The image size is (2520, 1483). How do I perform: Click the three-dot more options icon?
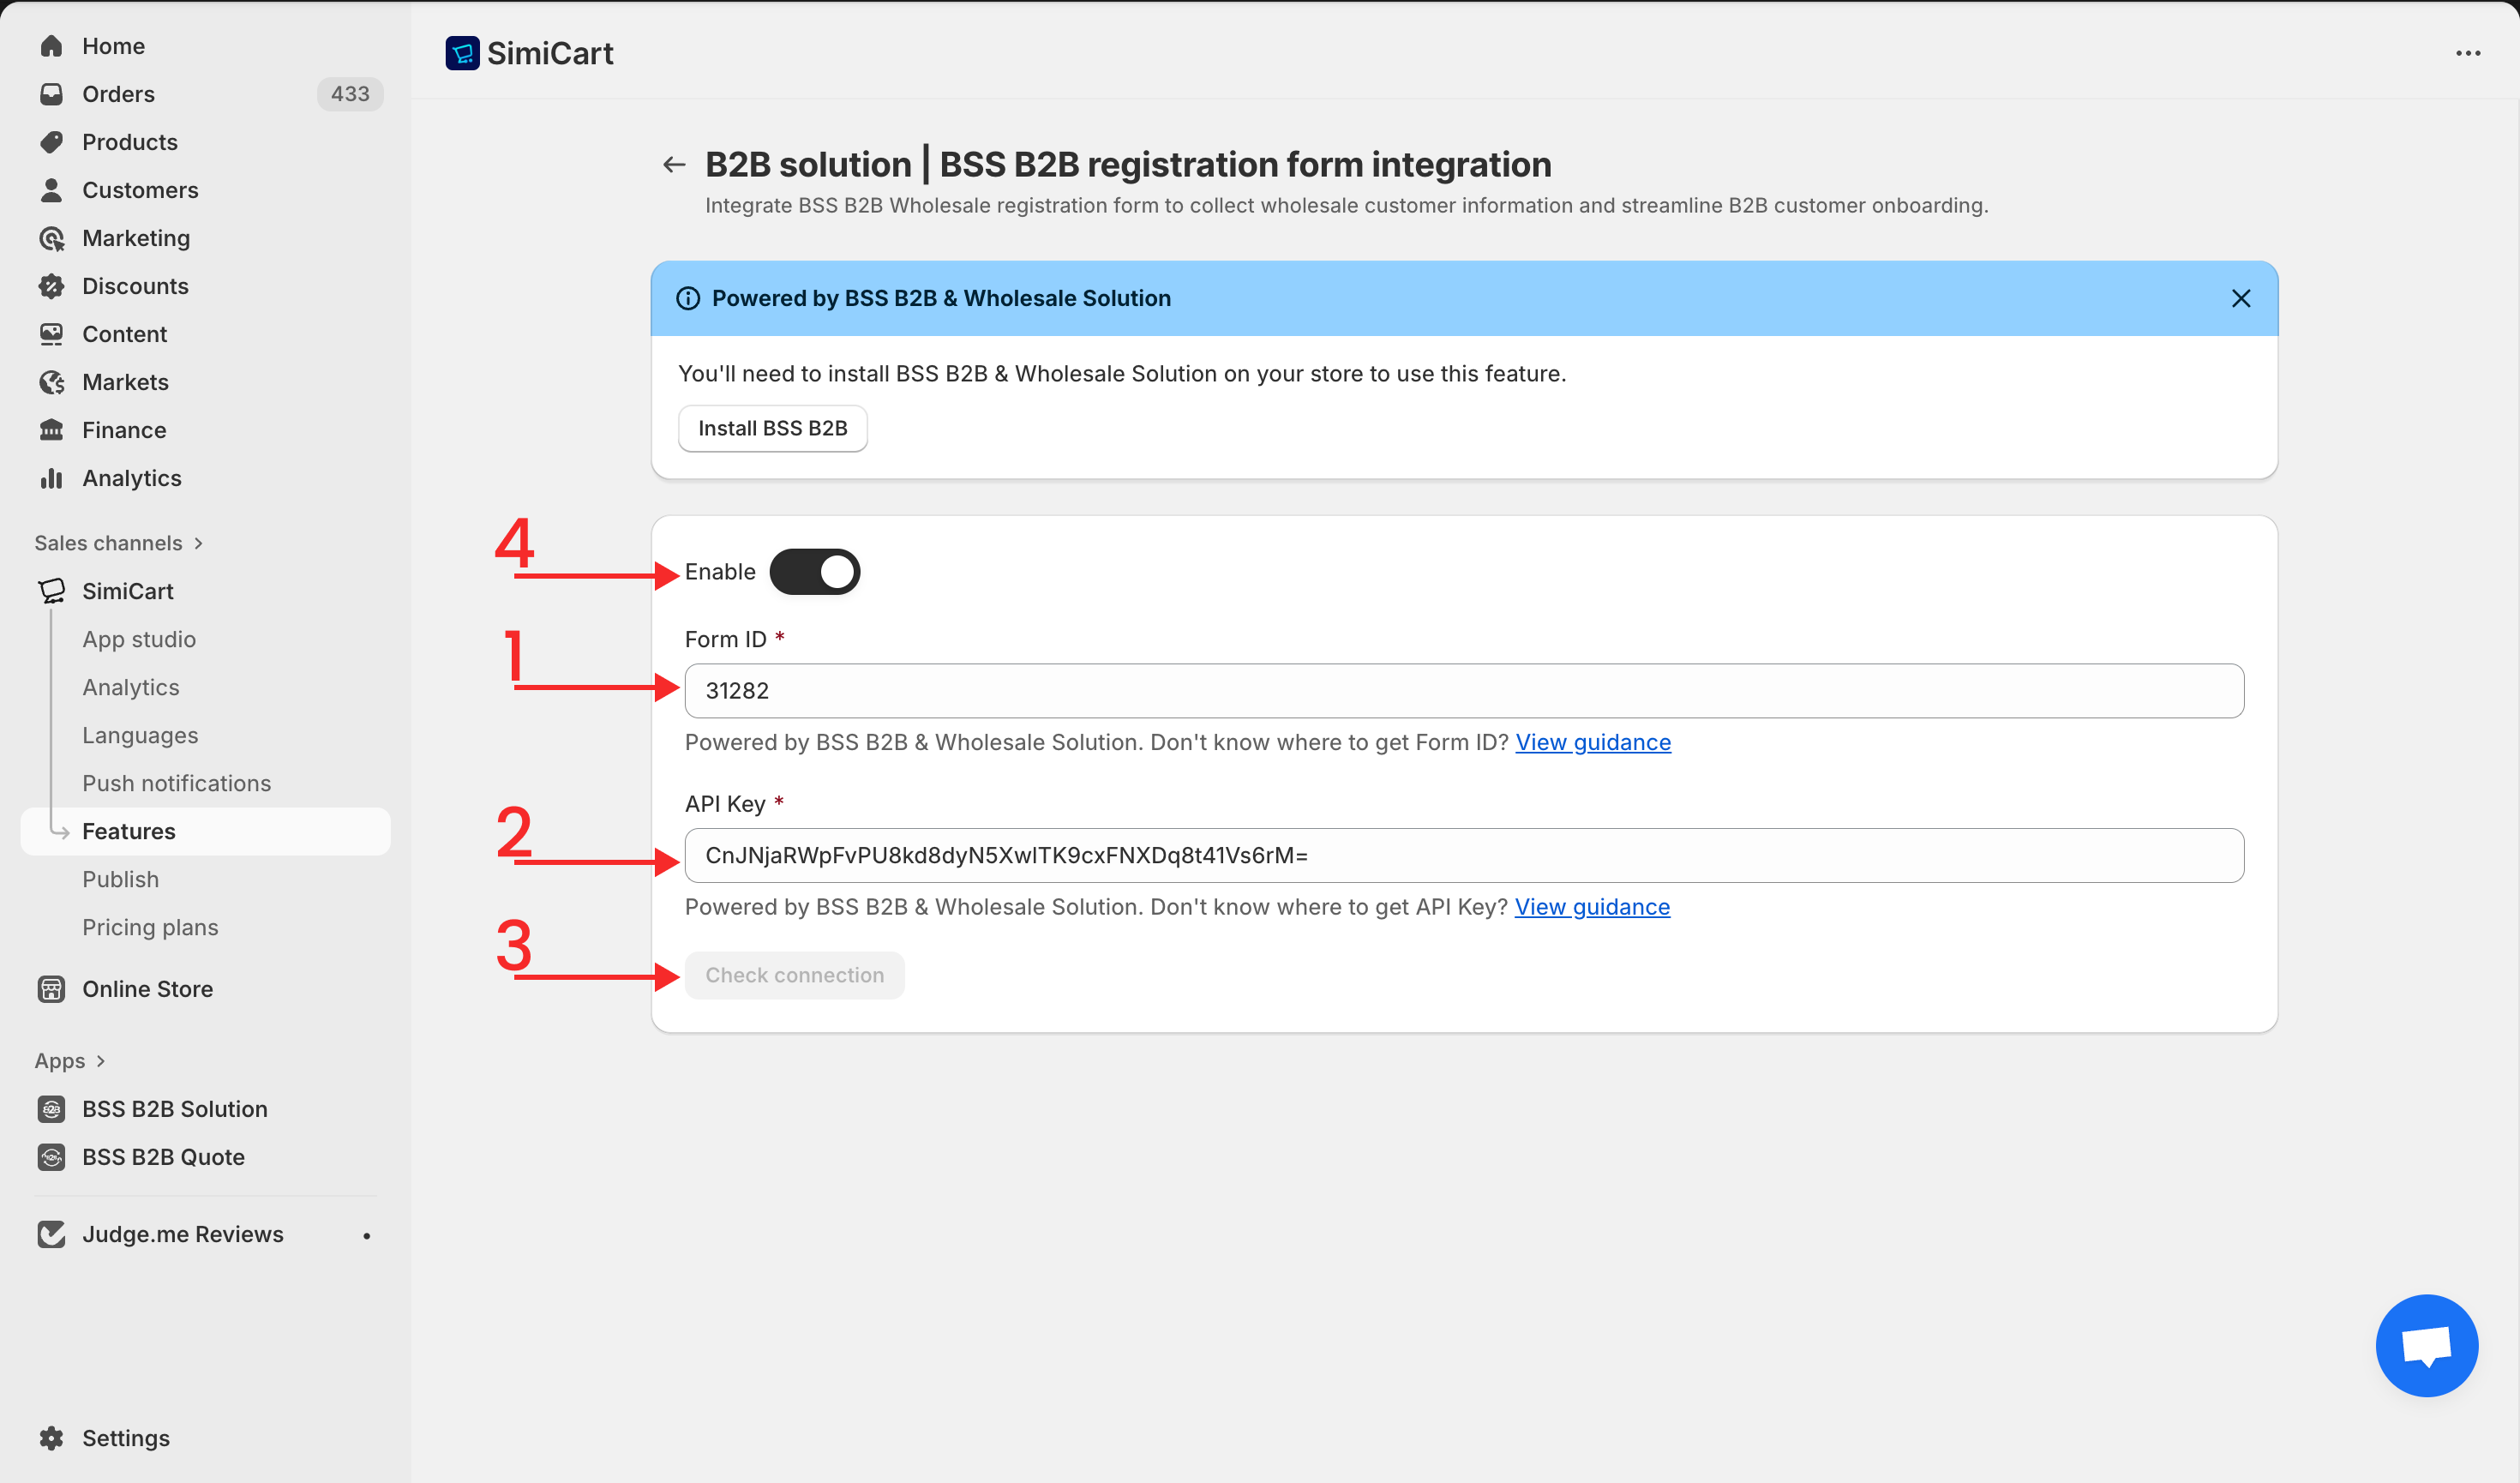coord(2467,53)
